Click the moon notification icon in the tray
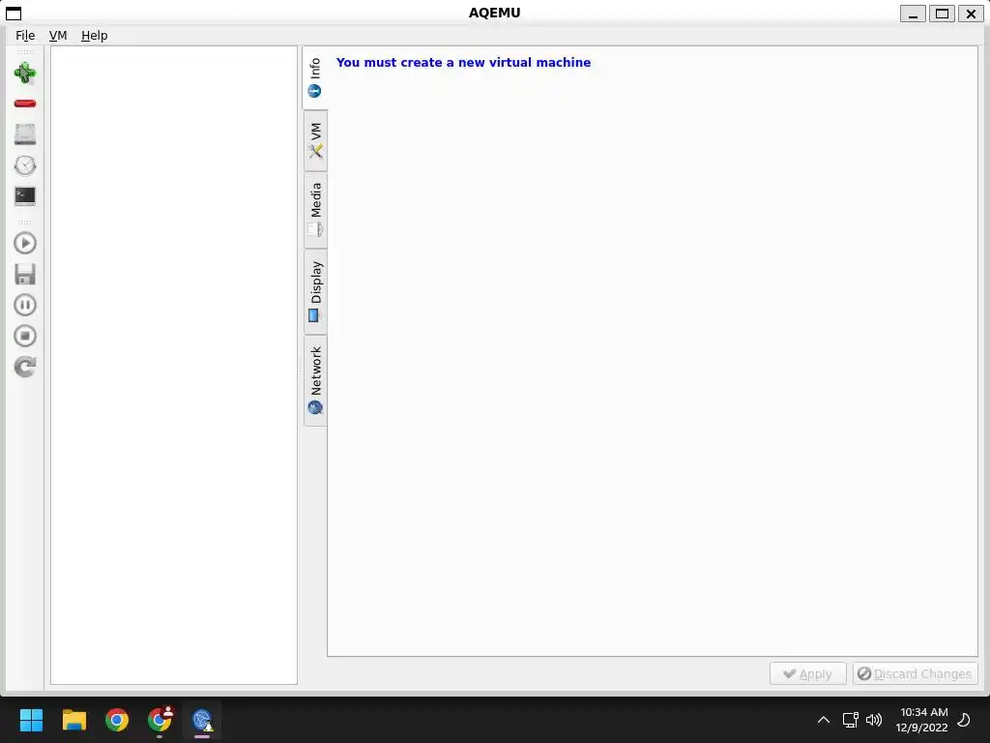990x743 pixels. coord(964,720)
